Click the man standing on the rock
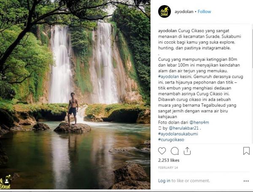 click(x=73, y=108)
